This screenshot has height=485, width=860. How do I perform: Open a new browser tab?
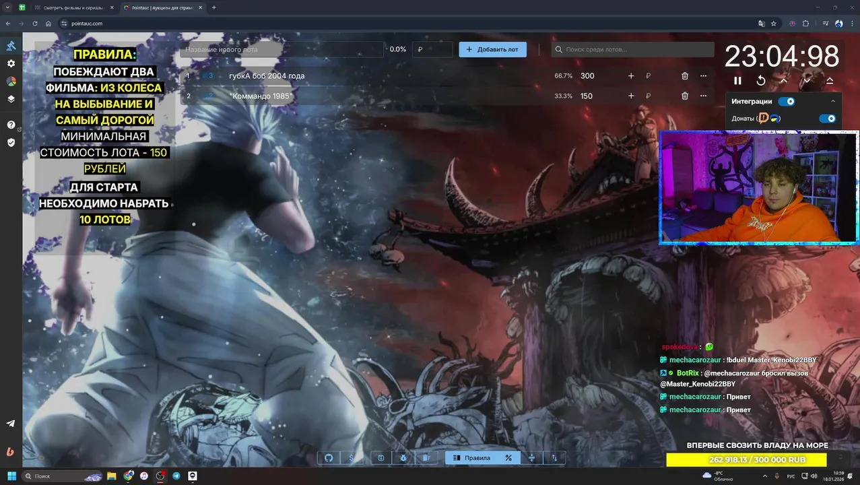[x=214, y=7]
